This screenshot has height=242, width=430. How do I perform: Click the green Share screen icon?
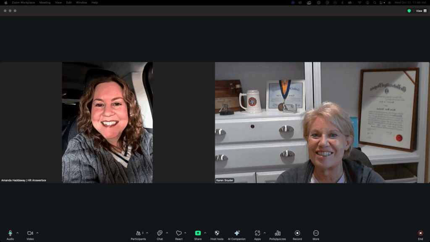point(198,233)
